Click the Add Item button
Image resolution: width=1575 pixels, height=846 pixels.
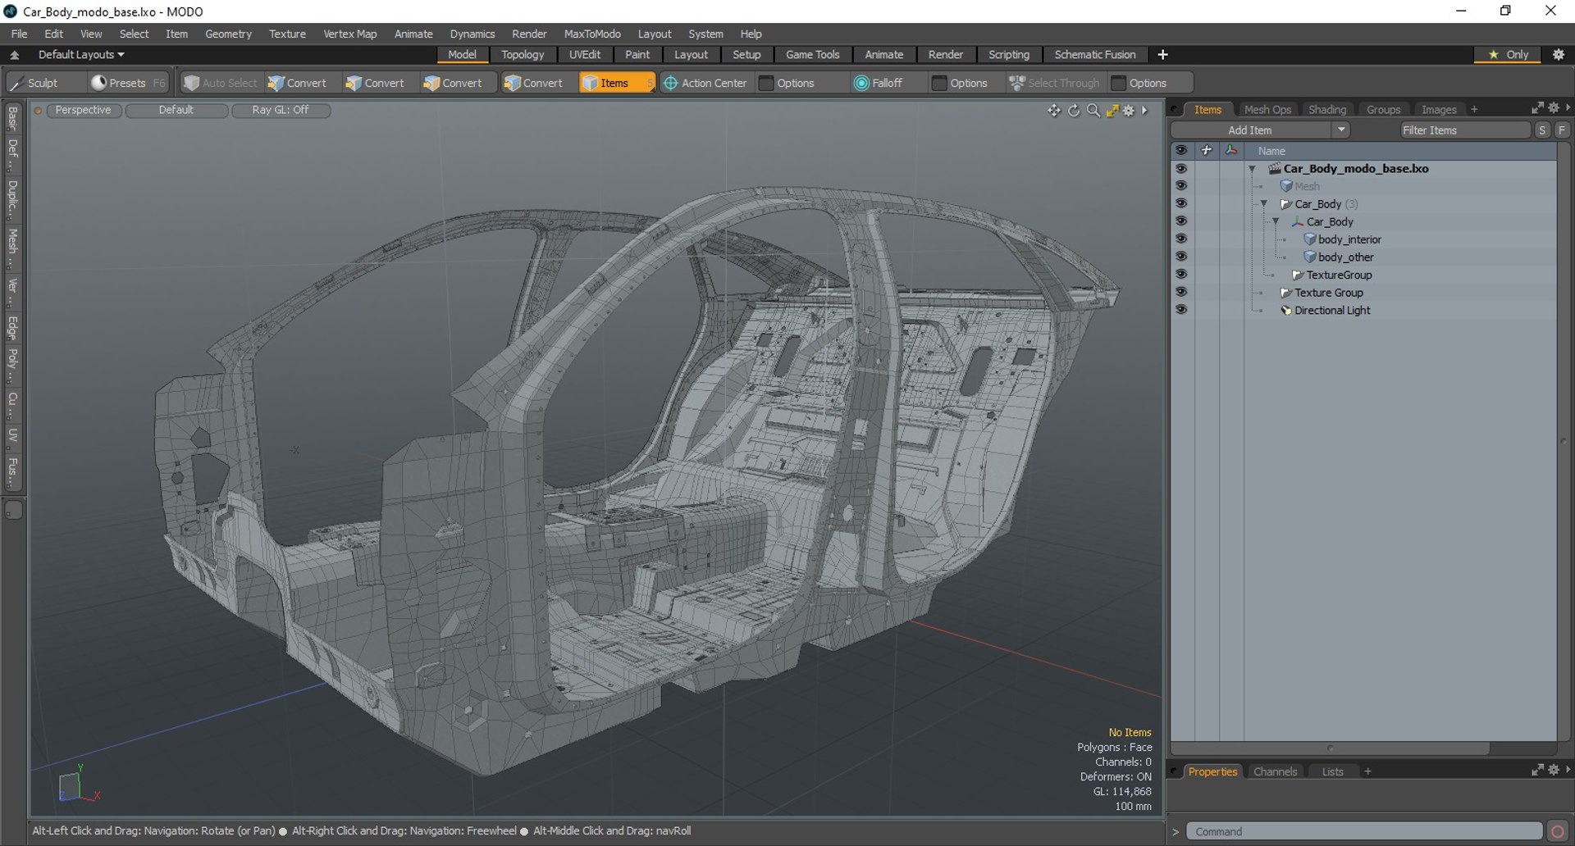click(x=1250, y=130)
